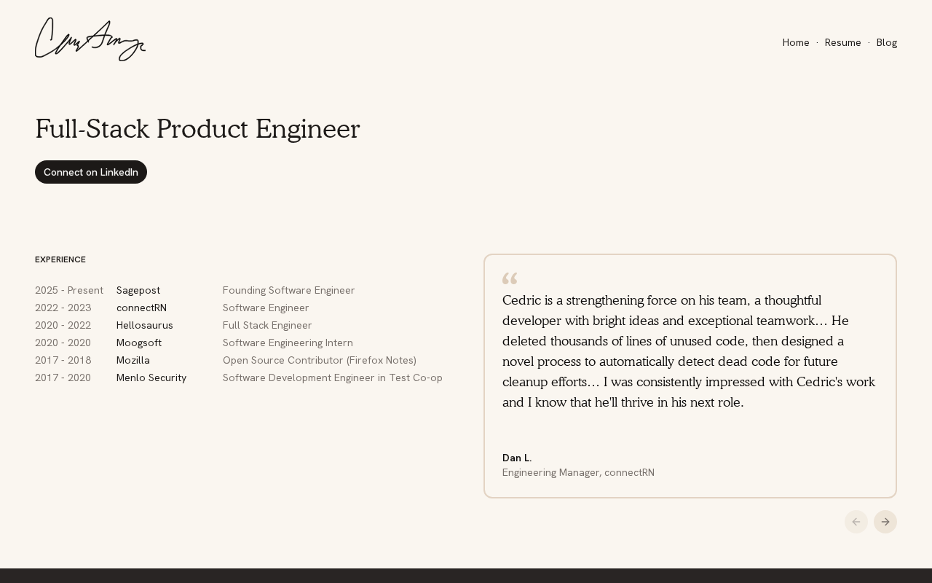Open the connectRN experience entry
The image size is (932, 583).
pyautogui.click(x=141, y=308)
